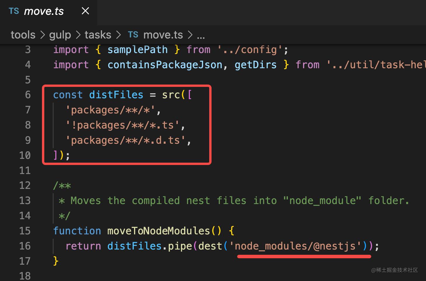Open the tools breadcrumb folder
426x281 pixels.
coord(23,35)
